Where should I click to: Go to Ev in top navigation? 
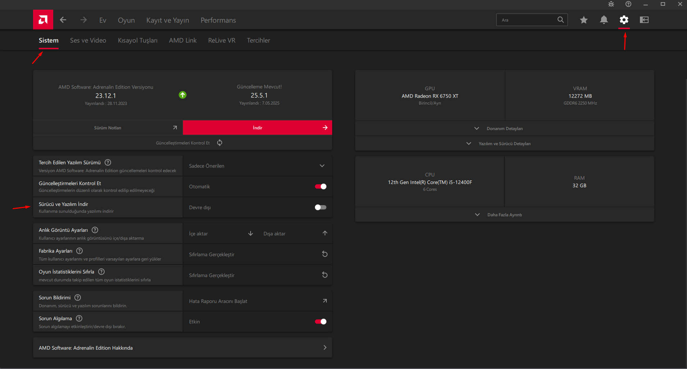click(103, 20)
